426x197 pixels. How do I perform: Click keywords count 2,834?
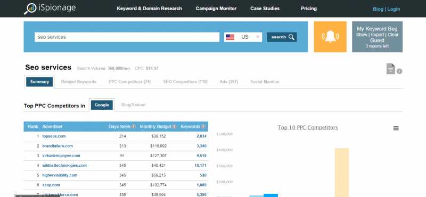[x=202, y=136]
